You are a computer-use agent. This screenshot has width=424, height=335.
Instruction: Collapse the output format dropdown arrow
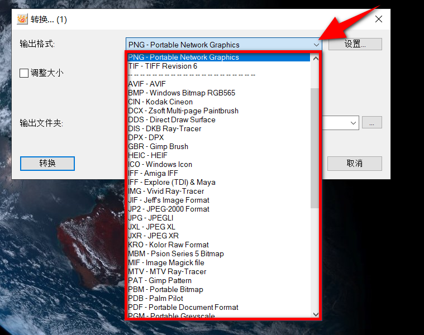pos(317,45)
